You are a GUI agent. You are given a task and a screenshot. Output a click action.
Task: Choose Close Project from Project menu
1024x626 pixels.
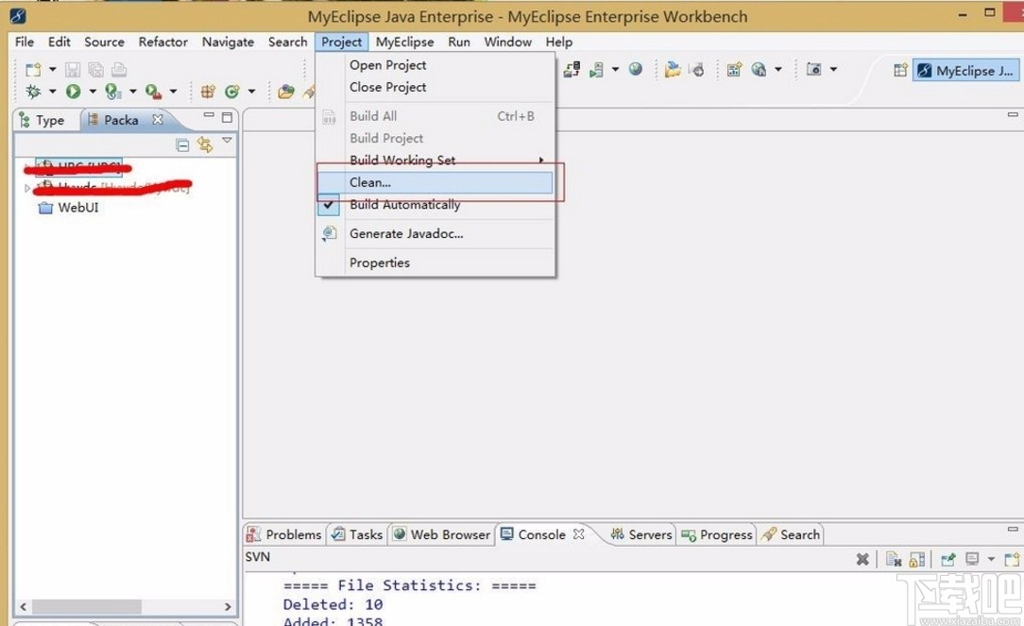435,88
